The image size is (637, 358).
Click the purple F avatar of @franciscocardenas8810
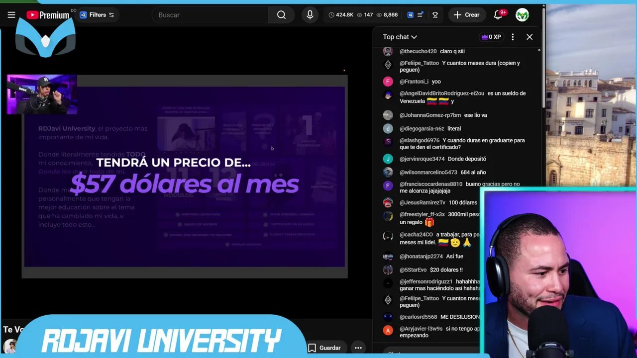[388, 185]
